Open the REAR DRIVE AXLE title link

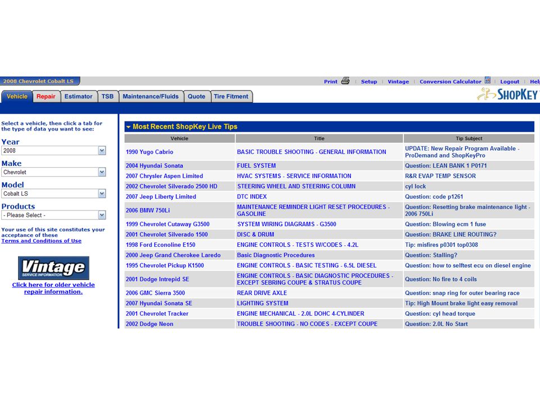262,293
